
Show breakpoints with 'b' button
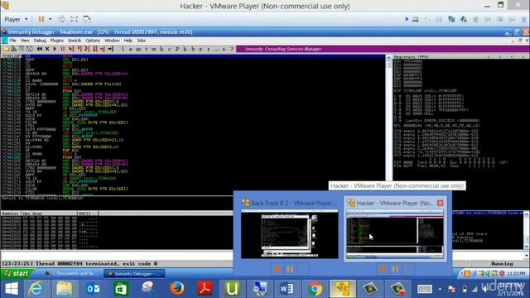193,49
